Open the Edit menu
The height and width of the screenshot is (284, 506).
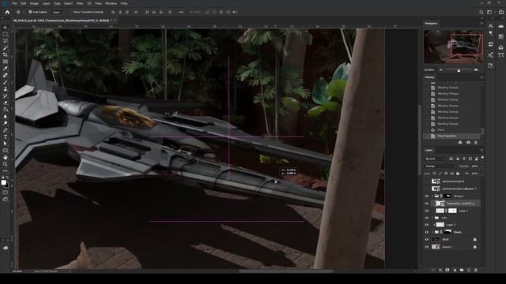(x=24, y=3)
